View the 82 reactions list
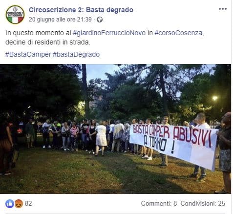 (28, 204)
